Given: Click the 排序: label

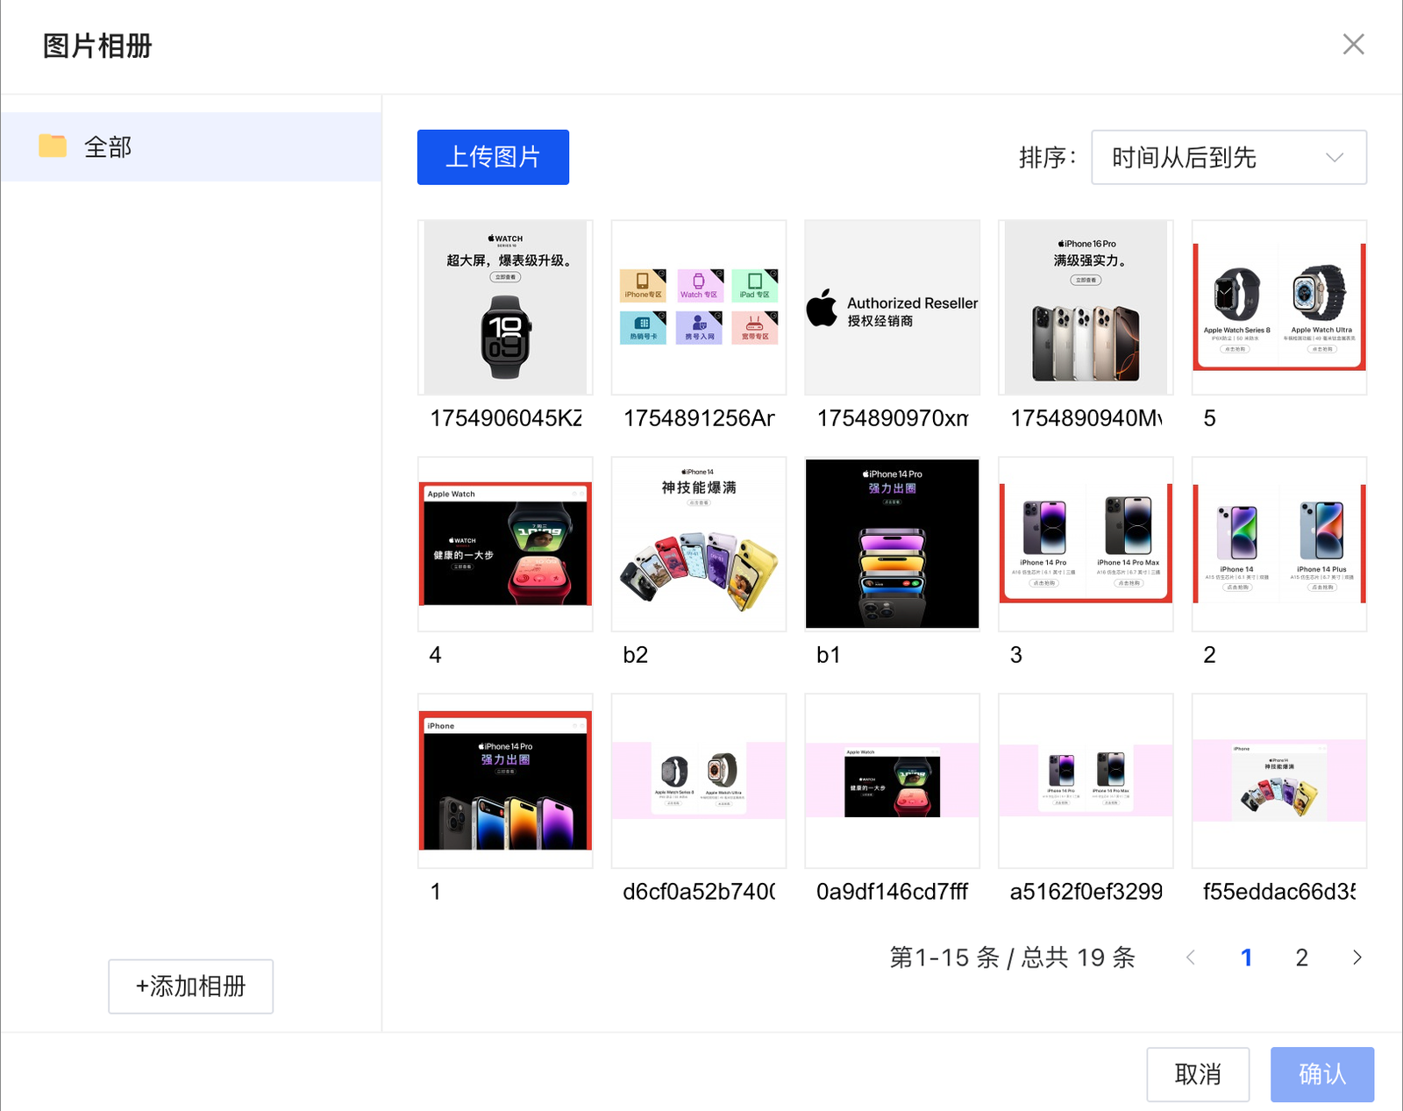Looking at the screenshot, I should coord(1047,158).
